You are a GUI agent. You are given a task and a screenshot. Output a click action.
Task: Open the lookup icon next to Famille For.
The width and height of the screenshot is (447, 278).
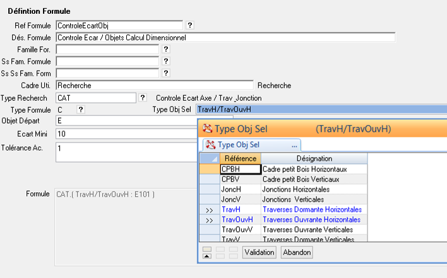[166, 49]
